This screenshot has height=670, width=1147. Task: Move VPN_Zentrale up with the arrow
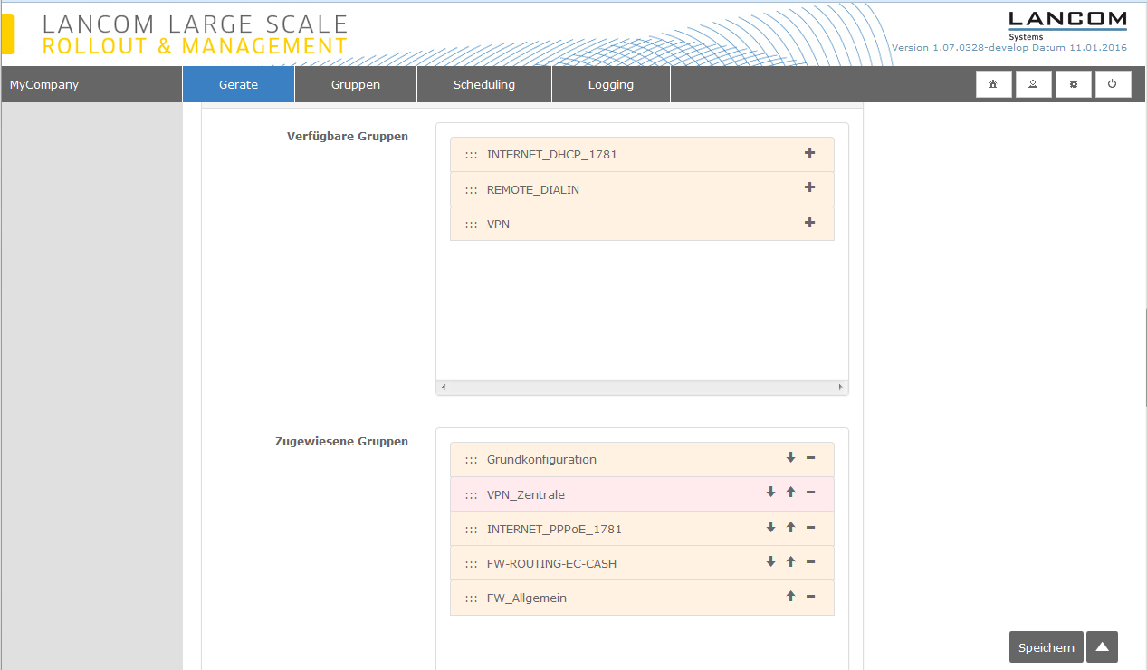790,493
